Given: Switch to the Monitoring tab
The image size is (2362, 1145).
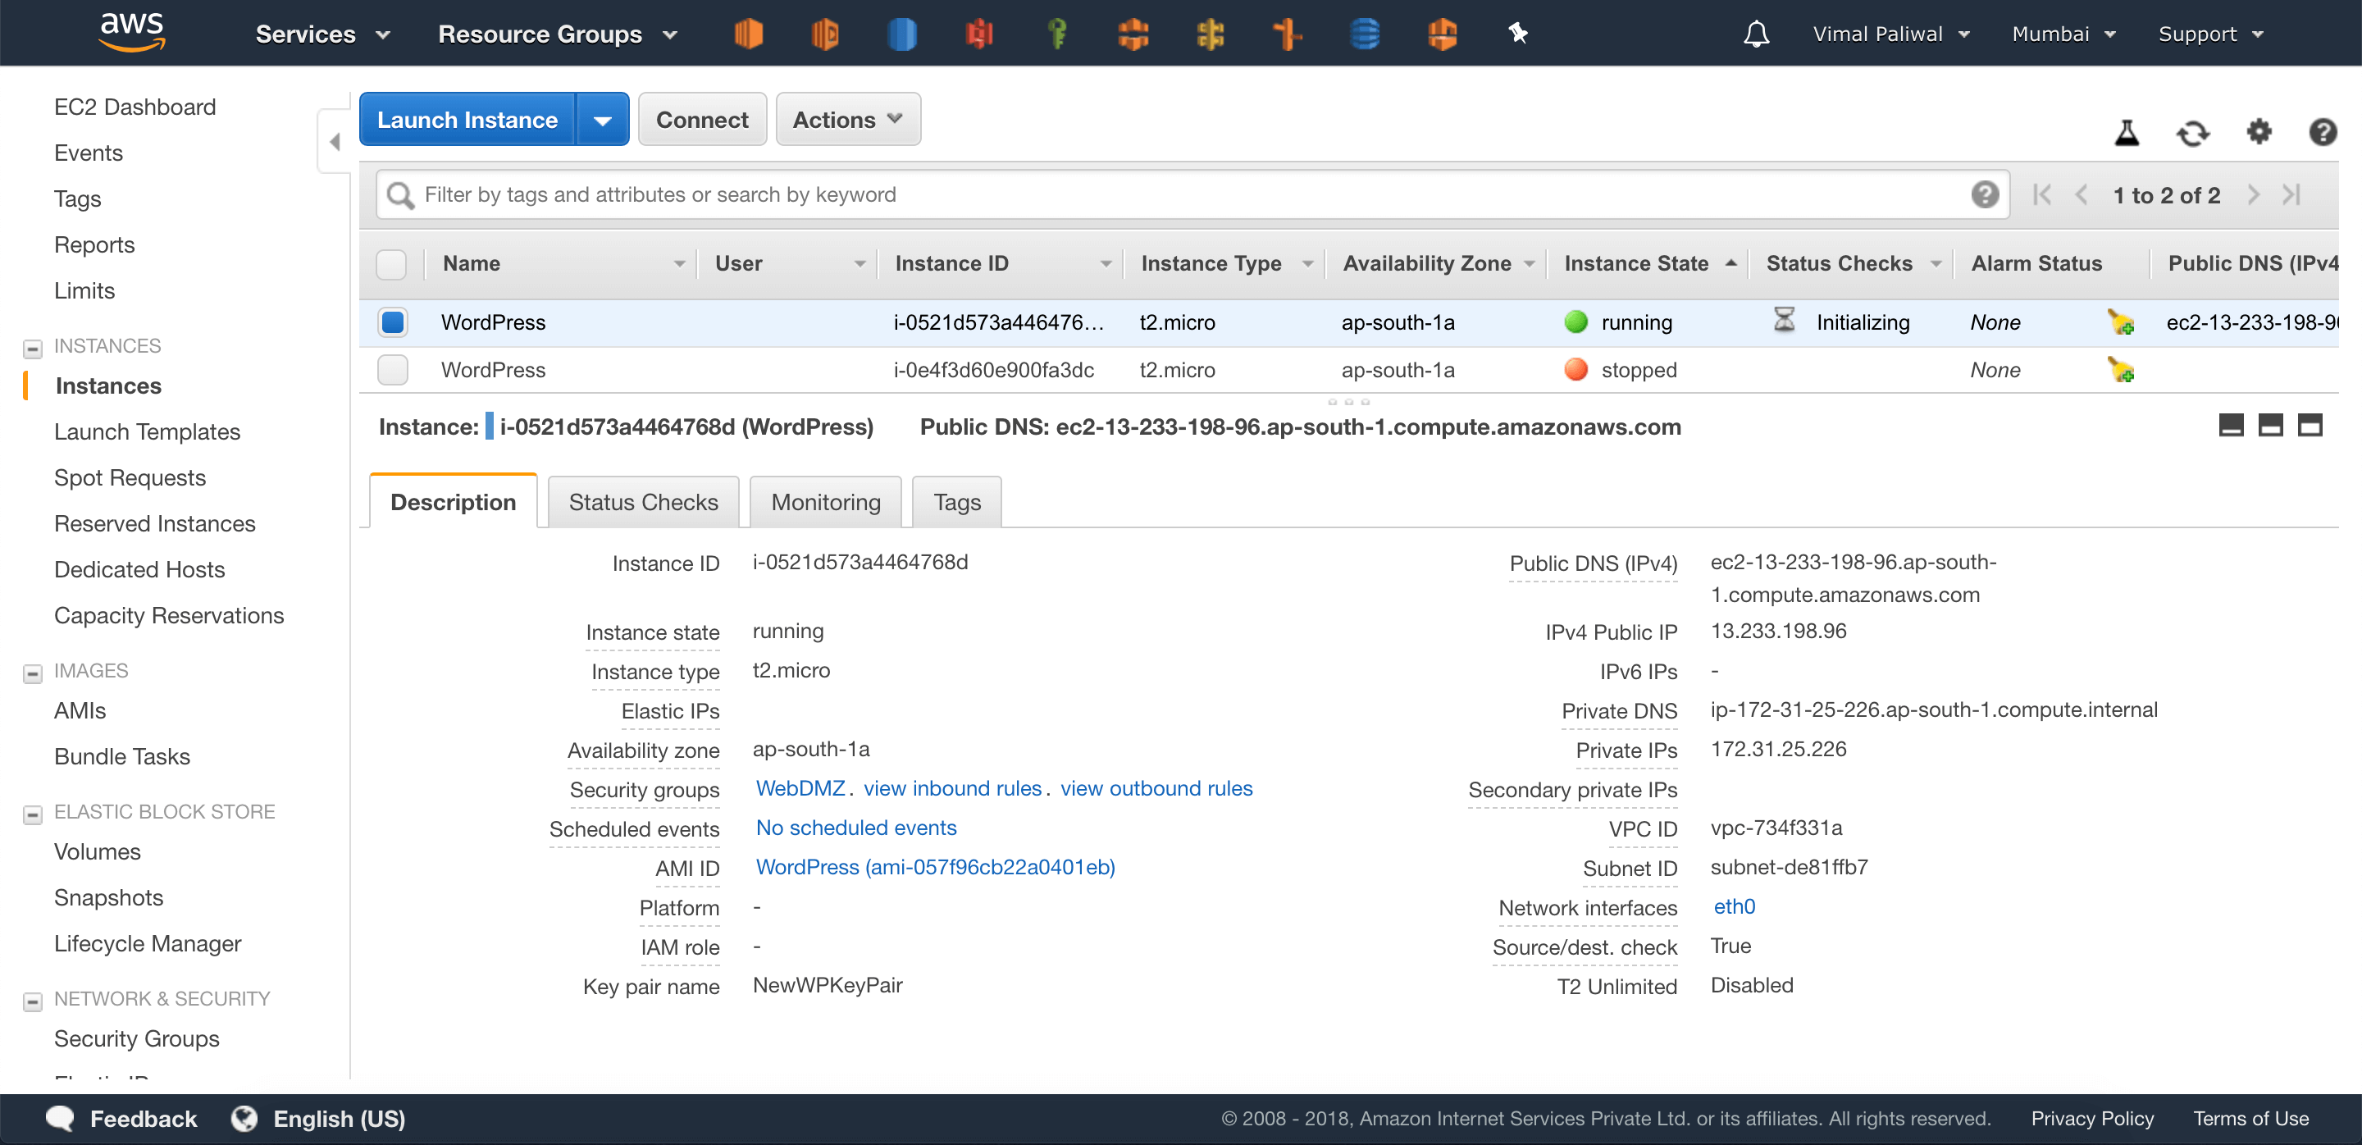Looking at the screenshot, I should [825, 501].
